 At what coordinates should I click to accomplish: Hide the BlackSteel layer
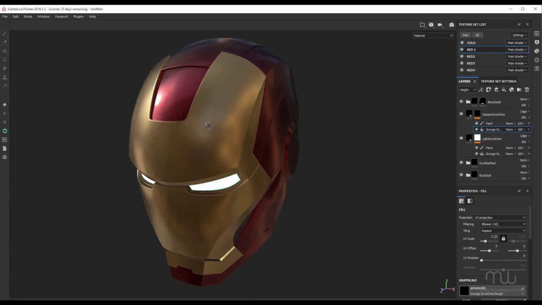tap(461, 102)
